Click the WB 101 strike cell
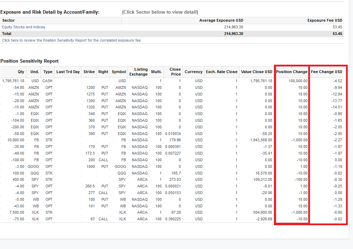 click(92, 206)
